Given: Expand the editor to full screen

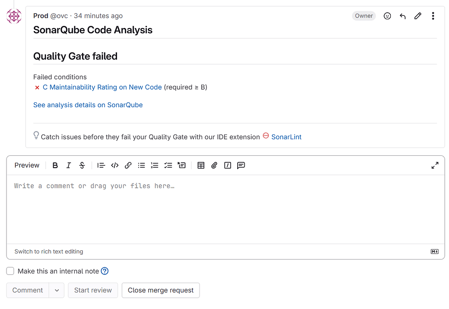Looking at the screenshot, I should click(x=435, y=165).
